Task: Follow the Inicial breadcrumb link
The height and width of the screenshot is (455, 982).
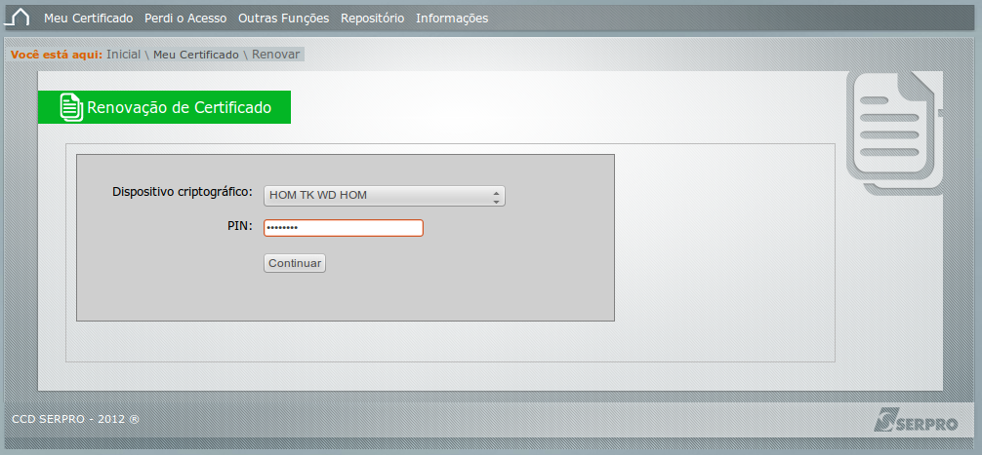Action: point(123,55)
